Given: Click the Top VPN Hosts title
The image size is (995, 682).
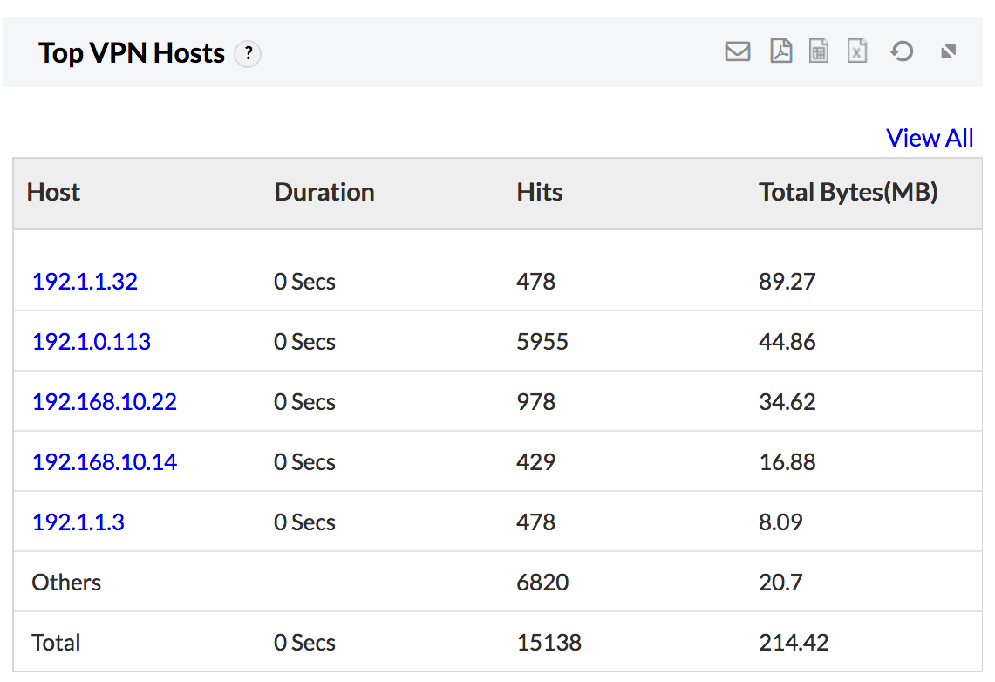Looking at the screenshot, I should (x=132, y=53).
